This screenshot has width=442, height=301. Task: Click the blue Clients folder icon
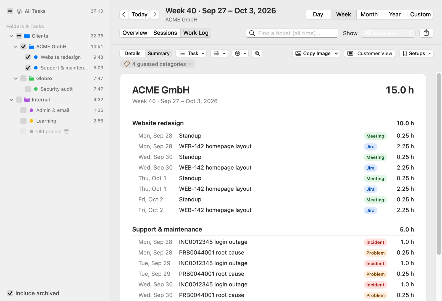pyautogui.click(x=27, y=36)
